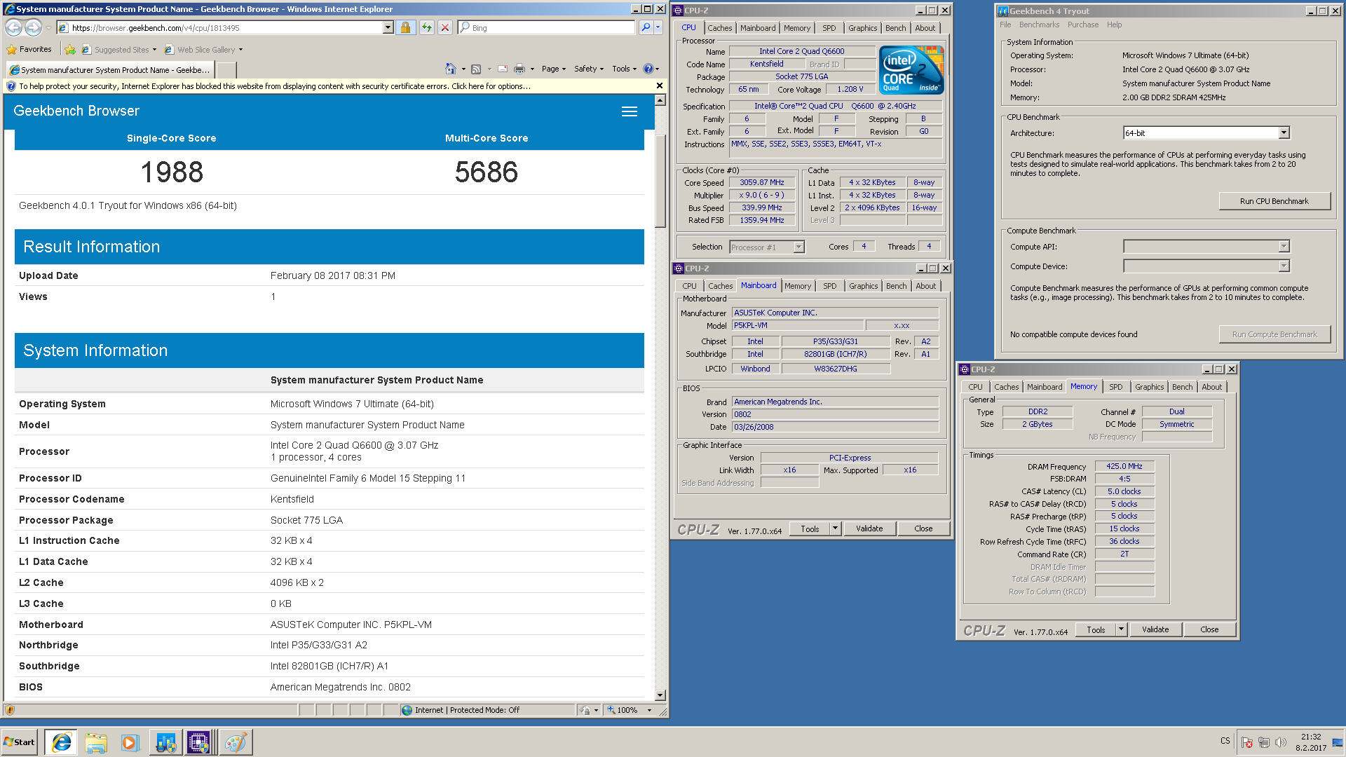Click Tools in Memory CPU-Z window
1346x757 pixels.
click(1096, 629)
